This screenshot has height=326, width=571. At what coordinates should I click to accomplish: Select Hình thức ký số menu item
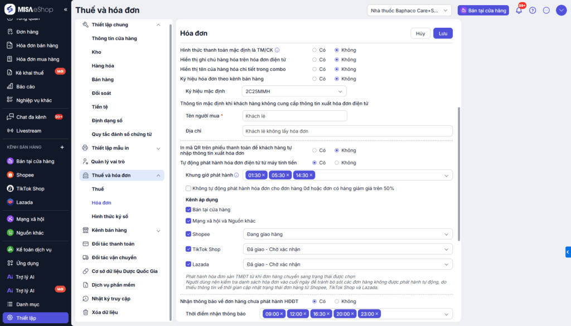click(110, 216)
